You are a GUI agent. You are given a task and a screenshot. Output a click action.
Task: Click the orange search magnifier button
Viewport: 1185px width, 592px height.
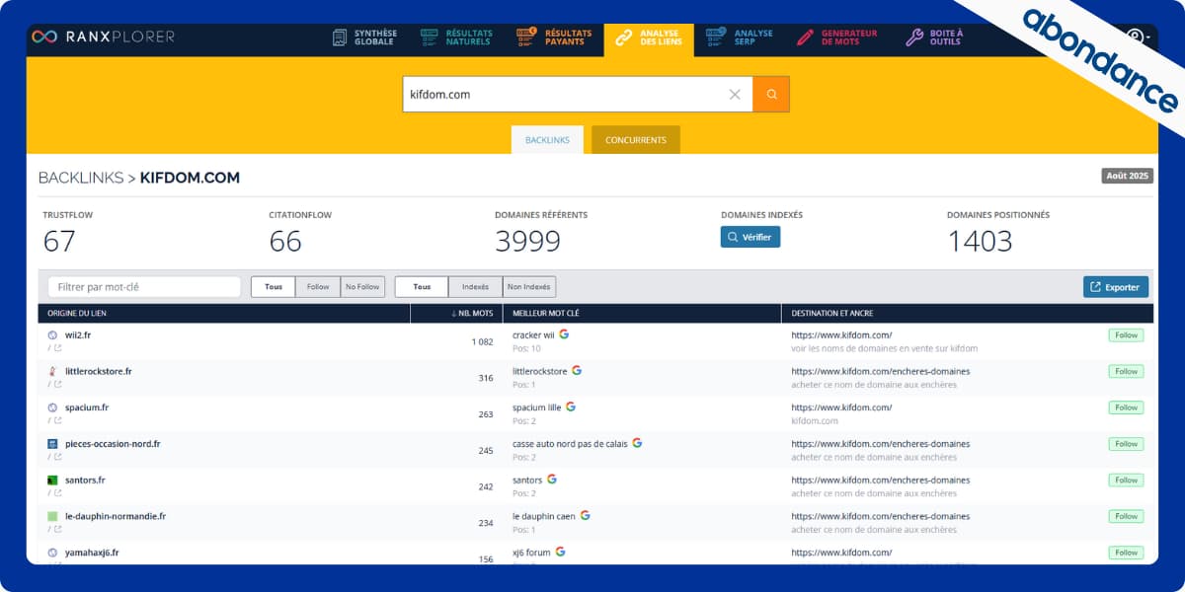coord(771,95)
